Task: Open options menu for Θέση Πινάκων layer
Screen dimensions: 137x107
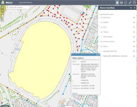Action: click(x=134, y=37)
